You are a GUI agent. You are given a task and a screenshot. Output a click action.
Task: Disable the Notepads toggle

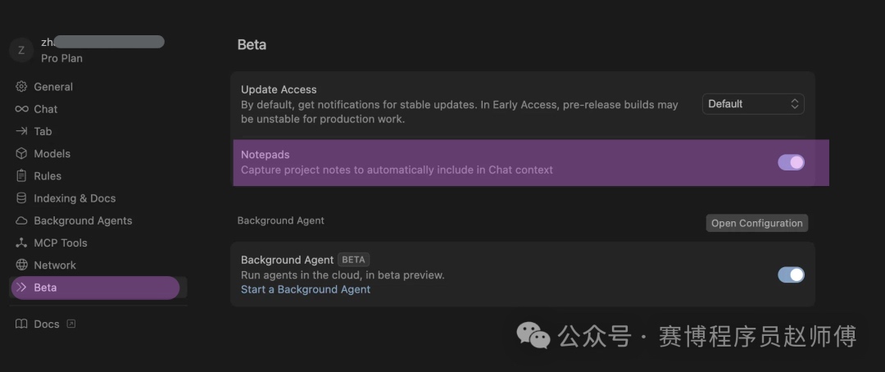[791, 162]
